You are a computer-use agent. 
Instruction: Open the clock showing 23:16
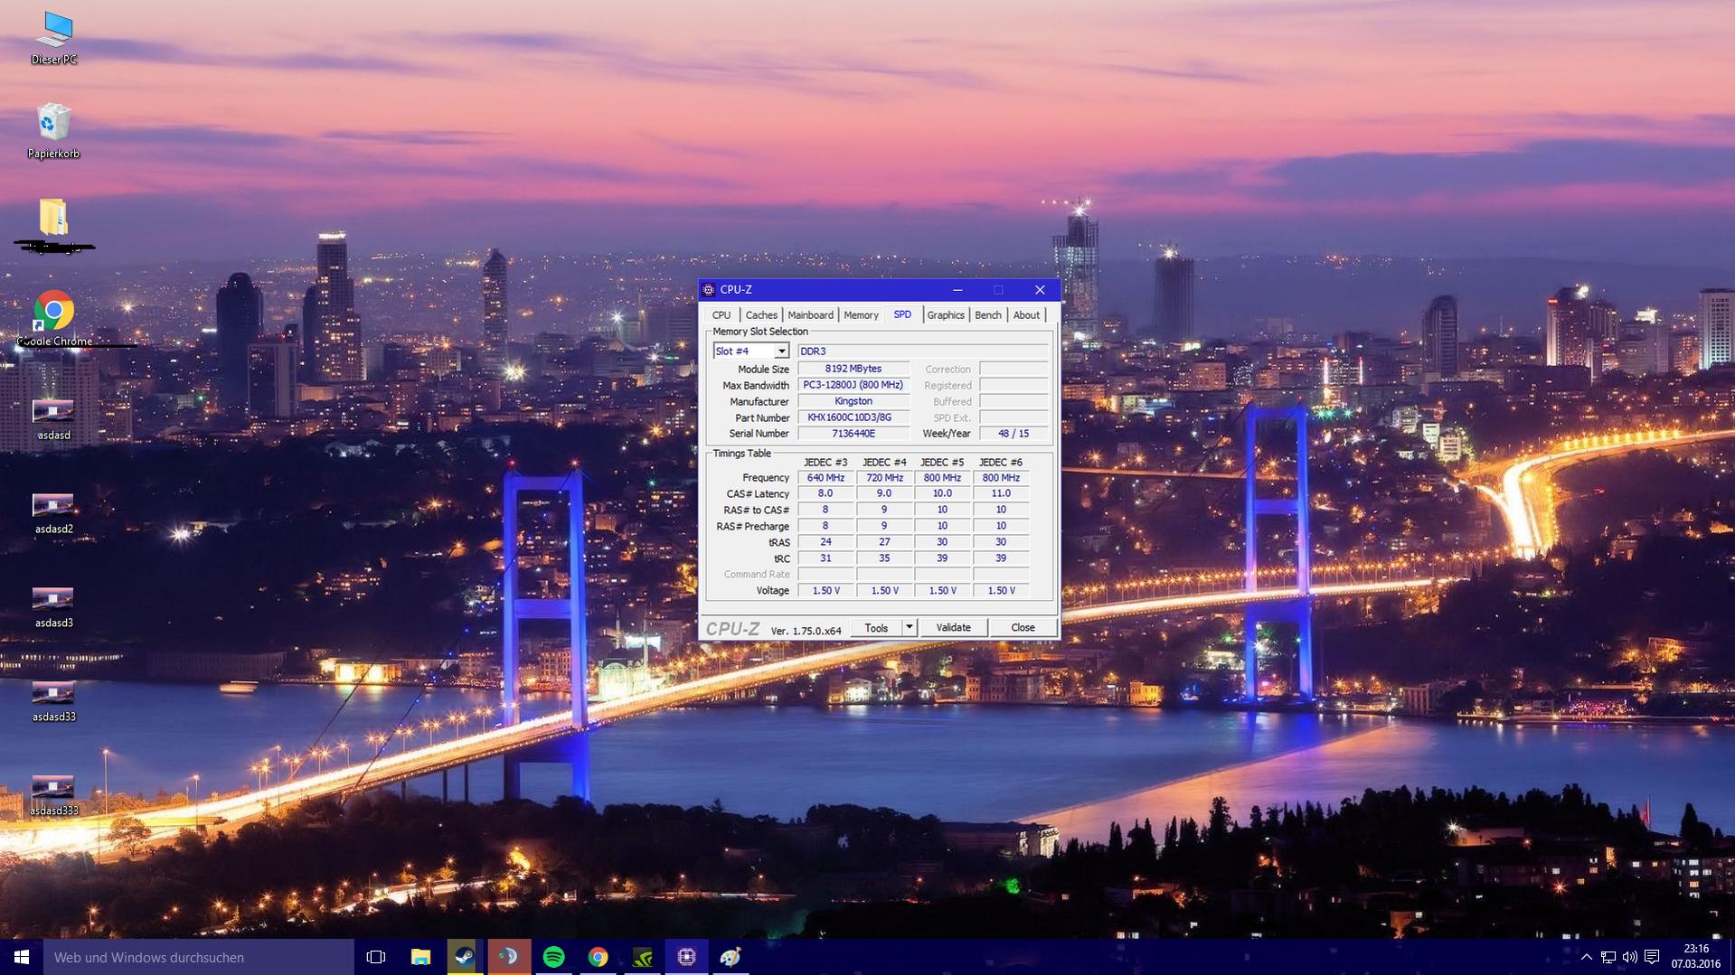coord(1696,957)
